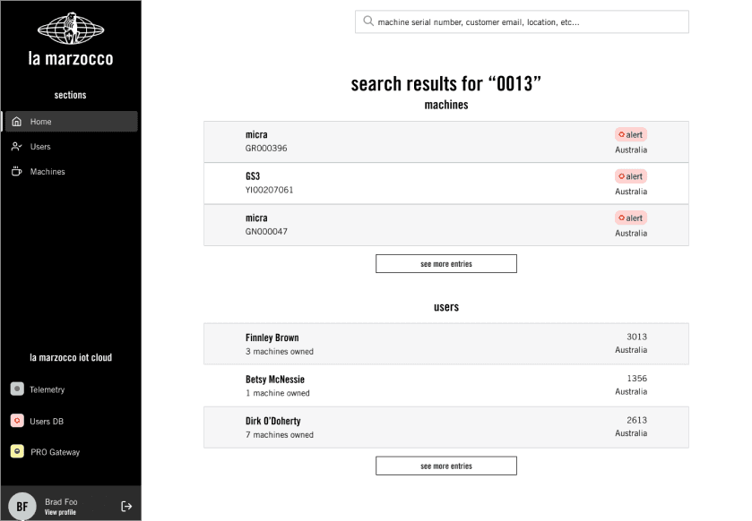See more entries under users

click(446, 465)
